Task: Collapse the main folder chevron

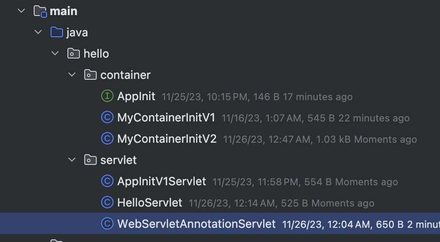Action: [x=21, y=11]
